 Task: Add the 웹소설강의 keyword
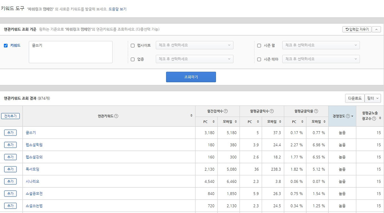(10, 157)
